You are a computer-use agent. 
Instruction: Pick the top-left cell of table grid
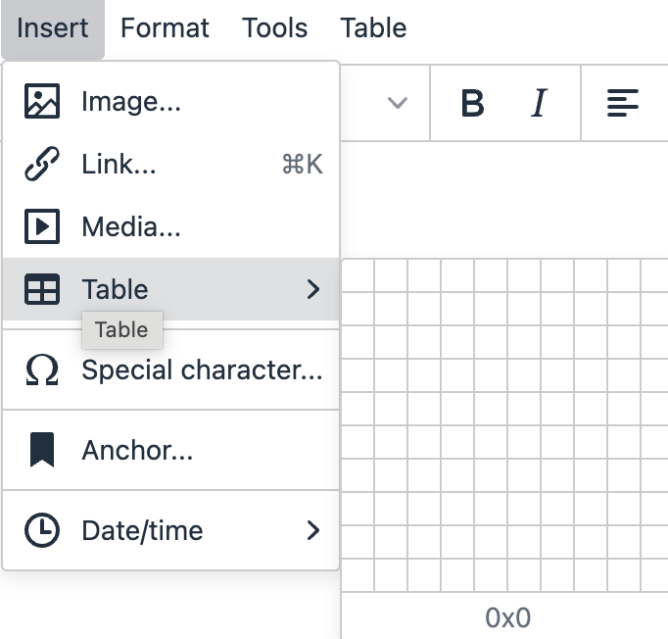tap(358, 275)
